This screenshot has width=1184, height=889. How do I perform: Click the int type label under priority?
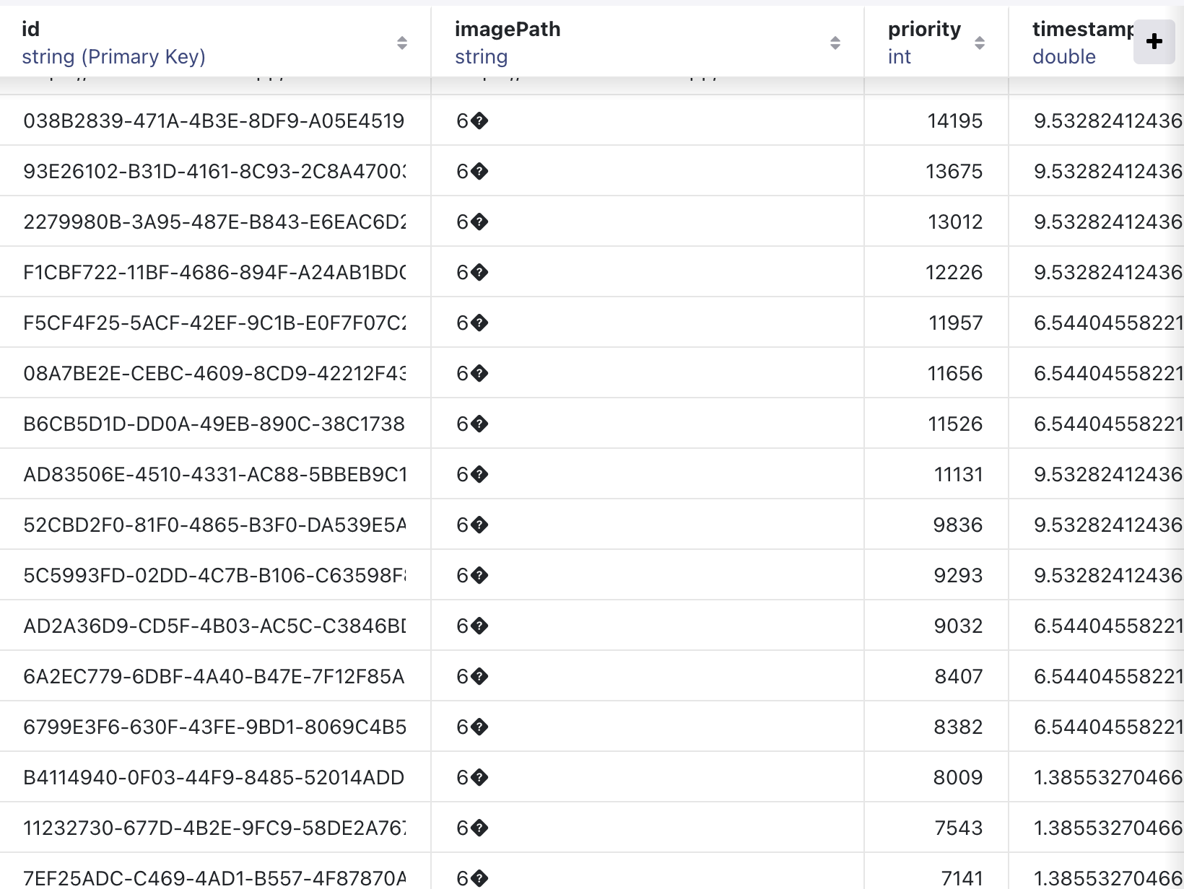(898, 56)
